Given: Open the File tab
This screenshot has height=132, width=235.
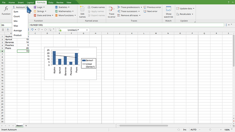Looking at the screenshot, I should point(4,2).
